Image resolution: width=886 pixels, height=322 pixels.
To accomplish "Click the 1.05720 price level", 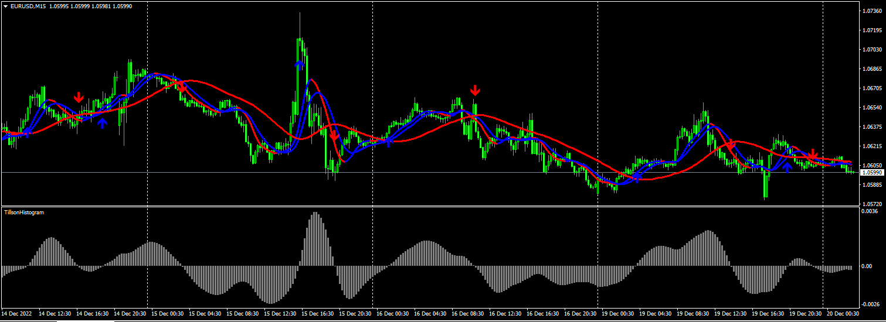I will click(x=871, y=204).
